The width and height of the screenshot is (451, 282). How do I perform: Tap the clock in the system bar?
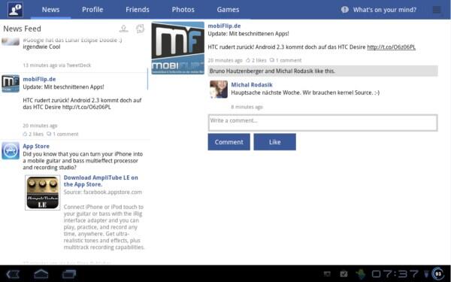(x=395, y=274)
